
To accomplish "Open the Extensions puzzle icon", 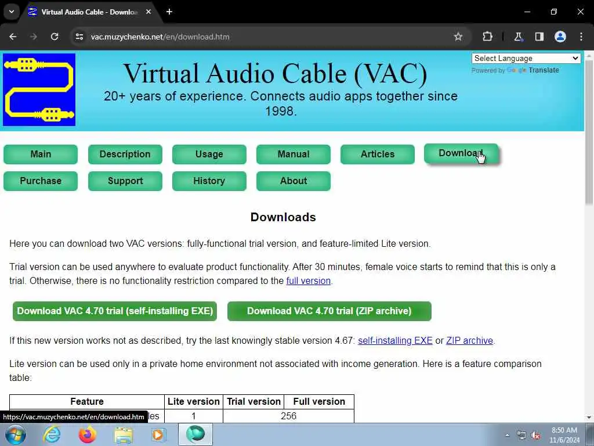I will coord(487,37).
